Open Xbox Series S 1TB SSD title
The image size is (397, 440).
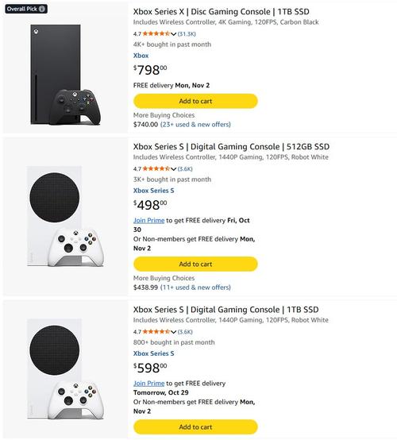225,310
